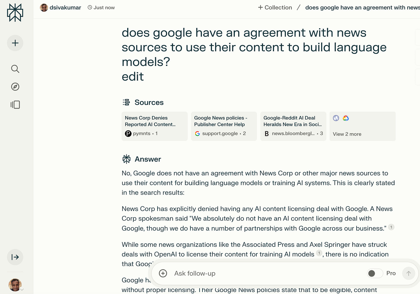
Task: Click View 2 more sources
Action: click(x=362, y=126)
